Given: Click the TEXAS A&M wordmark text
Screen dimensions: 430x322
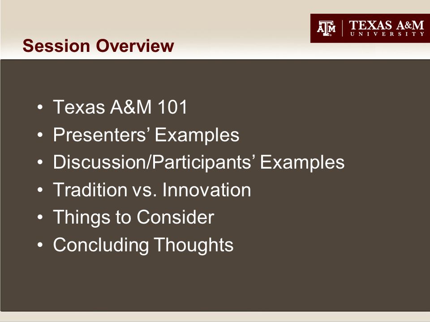Looking at the screenshot, I should 387,25.
